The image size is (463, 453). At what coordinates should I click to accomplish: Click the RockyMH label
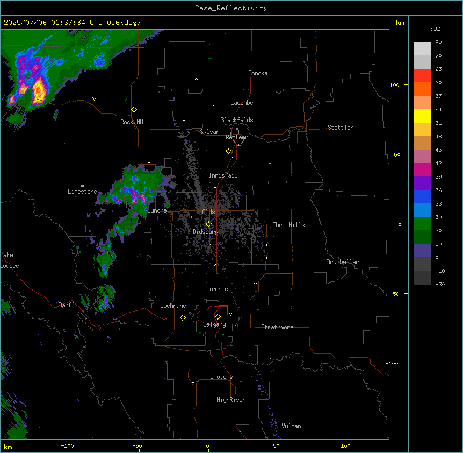tap(132, 122)
